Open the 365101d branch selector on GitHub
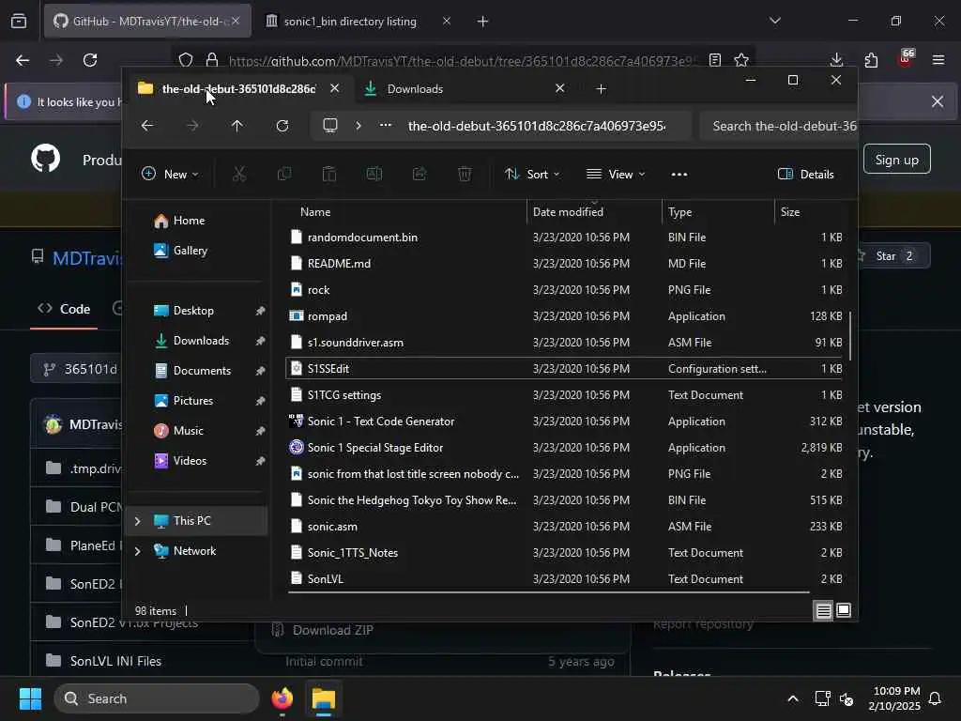Screen dimensions: 961x721 [78, 369]
